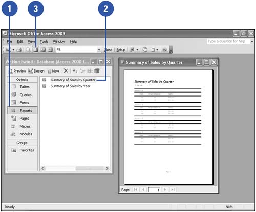Expand the OfficeLinks dropdown arrow
Image resolution: width=256 pixels, height=212 pixels.
click(x=137, y=50)
